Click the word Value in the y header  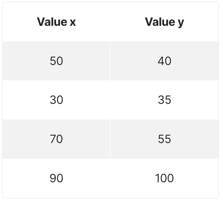[x=159, y=22]
